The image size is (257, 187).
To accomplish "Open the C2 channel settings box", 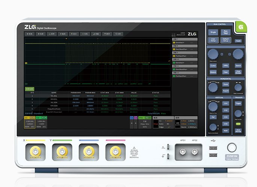I will tap(41, 123).
